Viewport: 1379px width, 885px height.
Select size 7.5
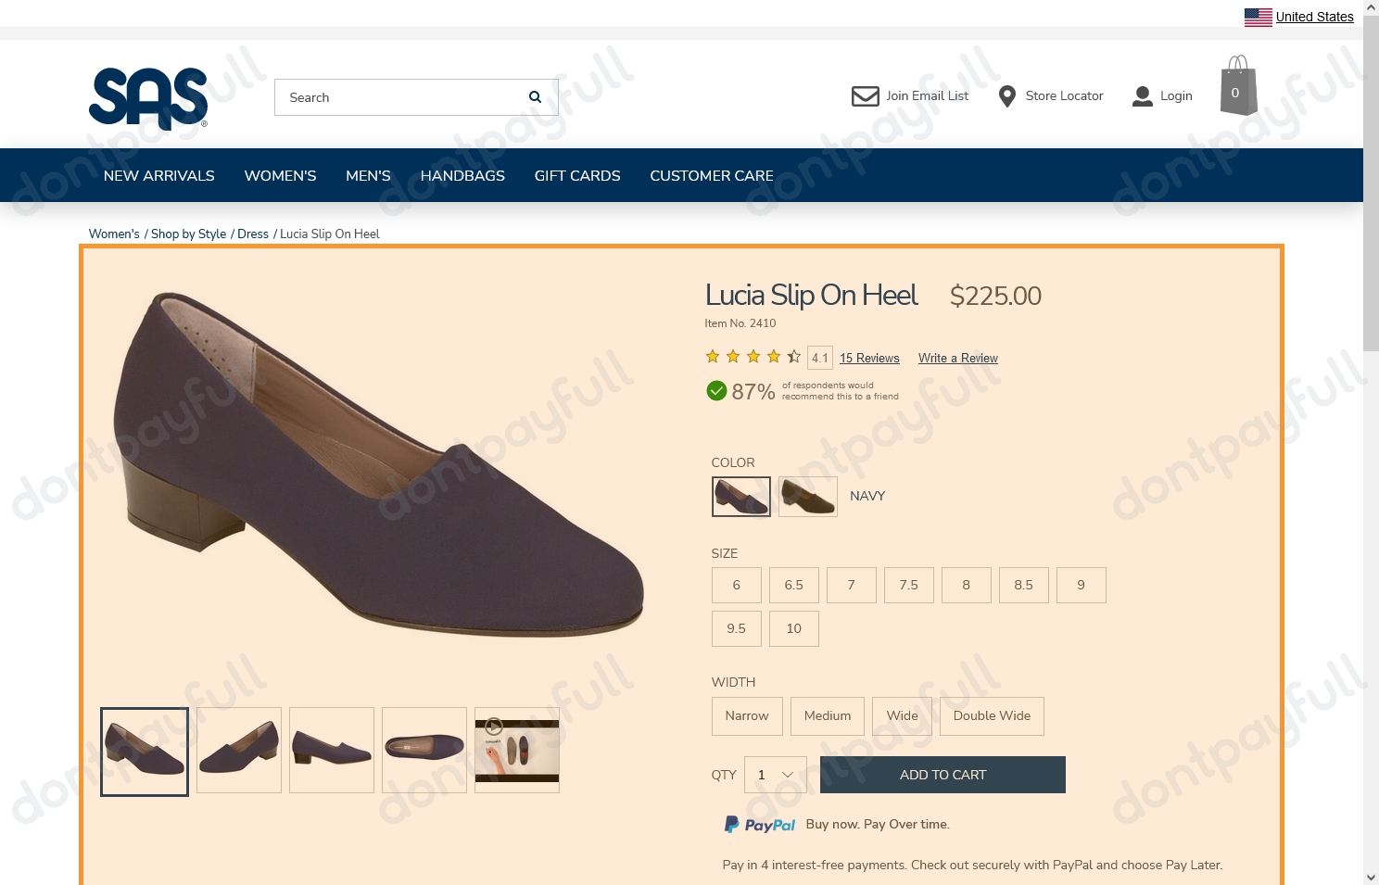908,585
